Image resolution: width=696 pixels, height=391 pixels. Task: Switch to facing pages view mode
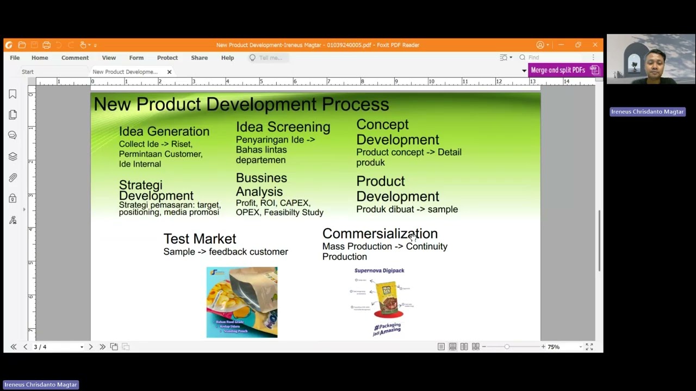[464, 347]
